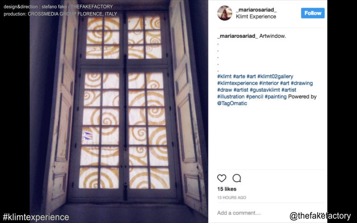The width and height of the screenshot is (357, 223).
Task: Click the 13 HOURS AGO timestamp
Action: coord(232,197)
